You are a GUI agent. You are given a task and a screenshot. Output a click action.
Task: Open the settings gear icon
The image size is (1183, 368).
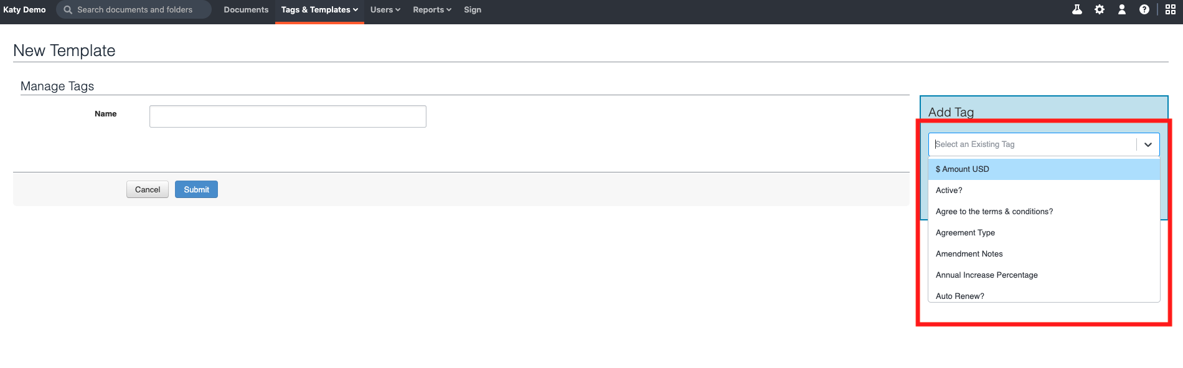pos(1100,9)
